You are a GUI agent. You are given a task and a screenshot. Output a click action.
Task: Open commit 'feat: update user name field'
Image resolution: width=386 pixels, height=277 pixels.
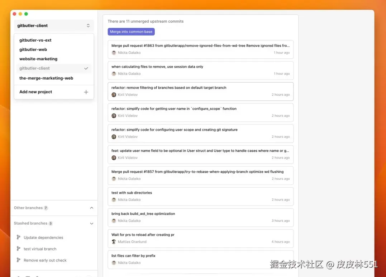(x=200, y=154)
